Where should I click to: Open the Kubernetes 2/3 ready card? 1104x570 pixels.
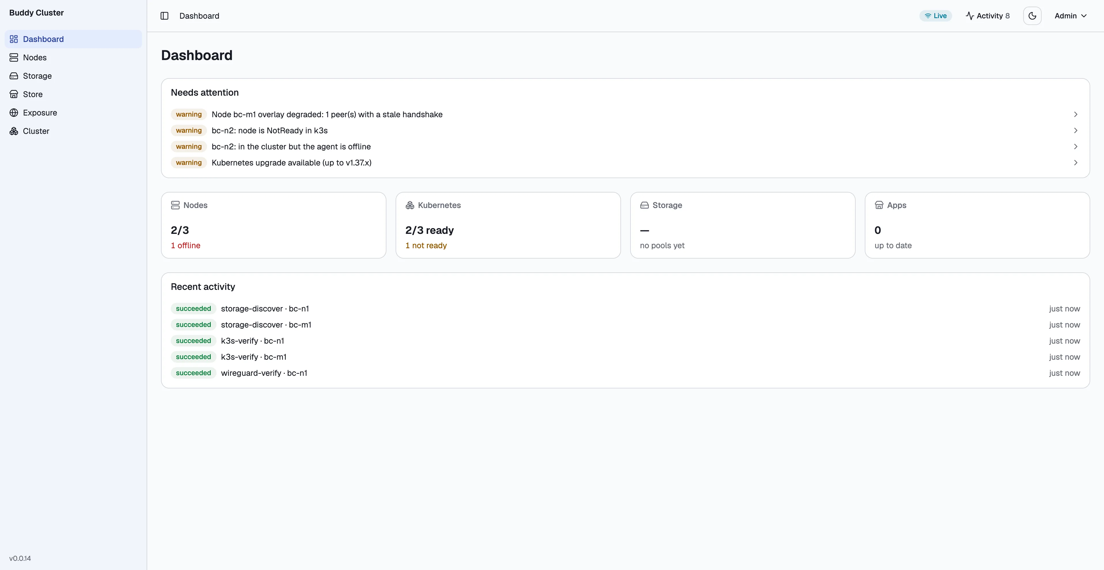pos(508,225)
